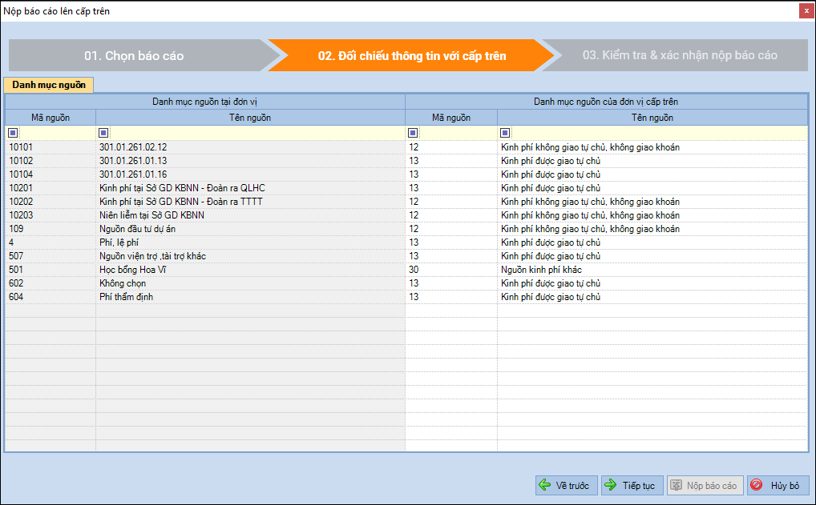This screenshot has width=816, height=505.
Task: Close the Nộp báo cáo lên cấp trên window
Action: 804,11
